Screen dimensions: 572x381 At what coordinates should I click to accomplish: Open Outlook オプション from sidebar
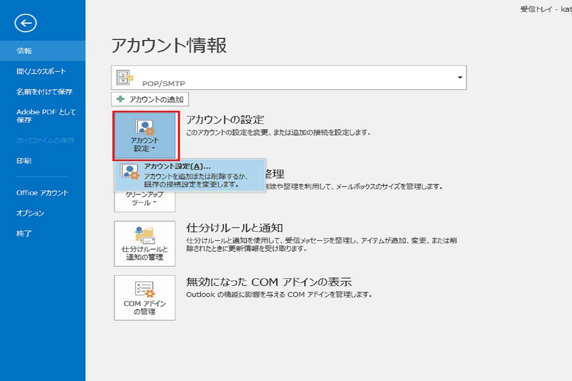(30, 213)
